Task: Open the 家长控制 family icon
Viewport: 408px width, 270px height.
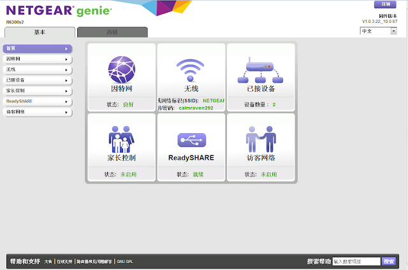Action: pos(121,139)
